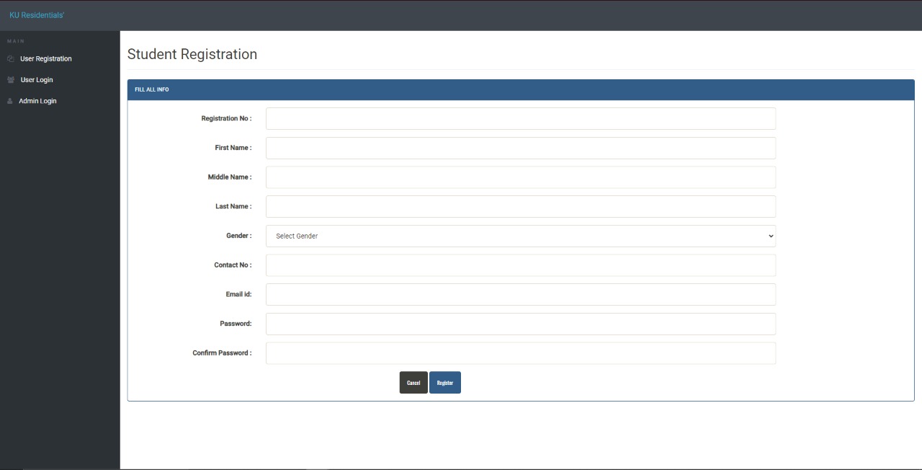Navigate to User Registration via sidebar
This screenshot has width=922, height=470.
[x=45, y=58]
